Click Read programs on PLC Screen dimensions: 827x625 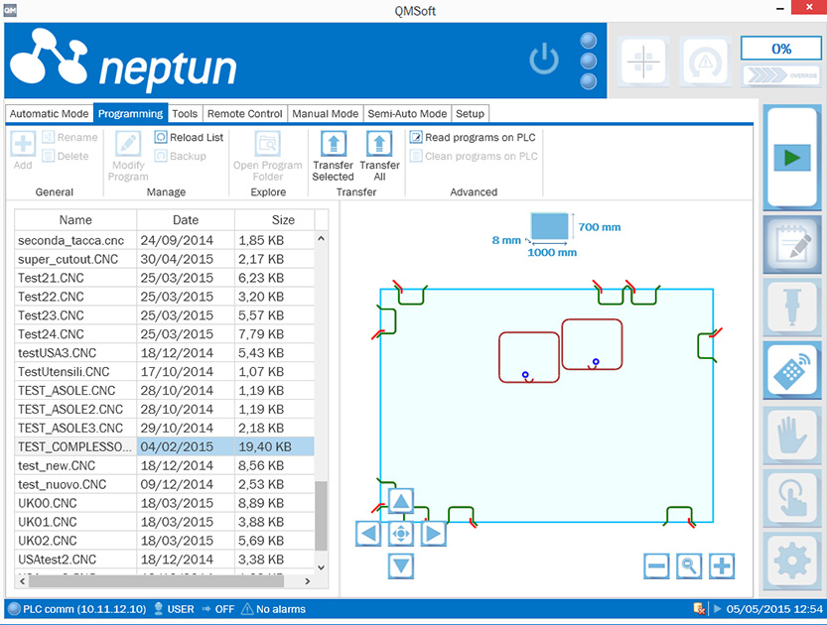tap(474, 138)
